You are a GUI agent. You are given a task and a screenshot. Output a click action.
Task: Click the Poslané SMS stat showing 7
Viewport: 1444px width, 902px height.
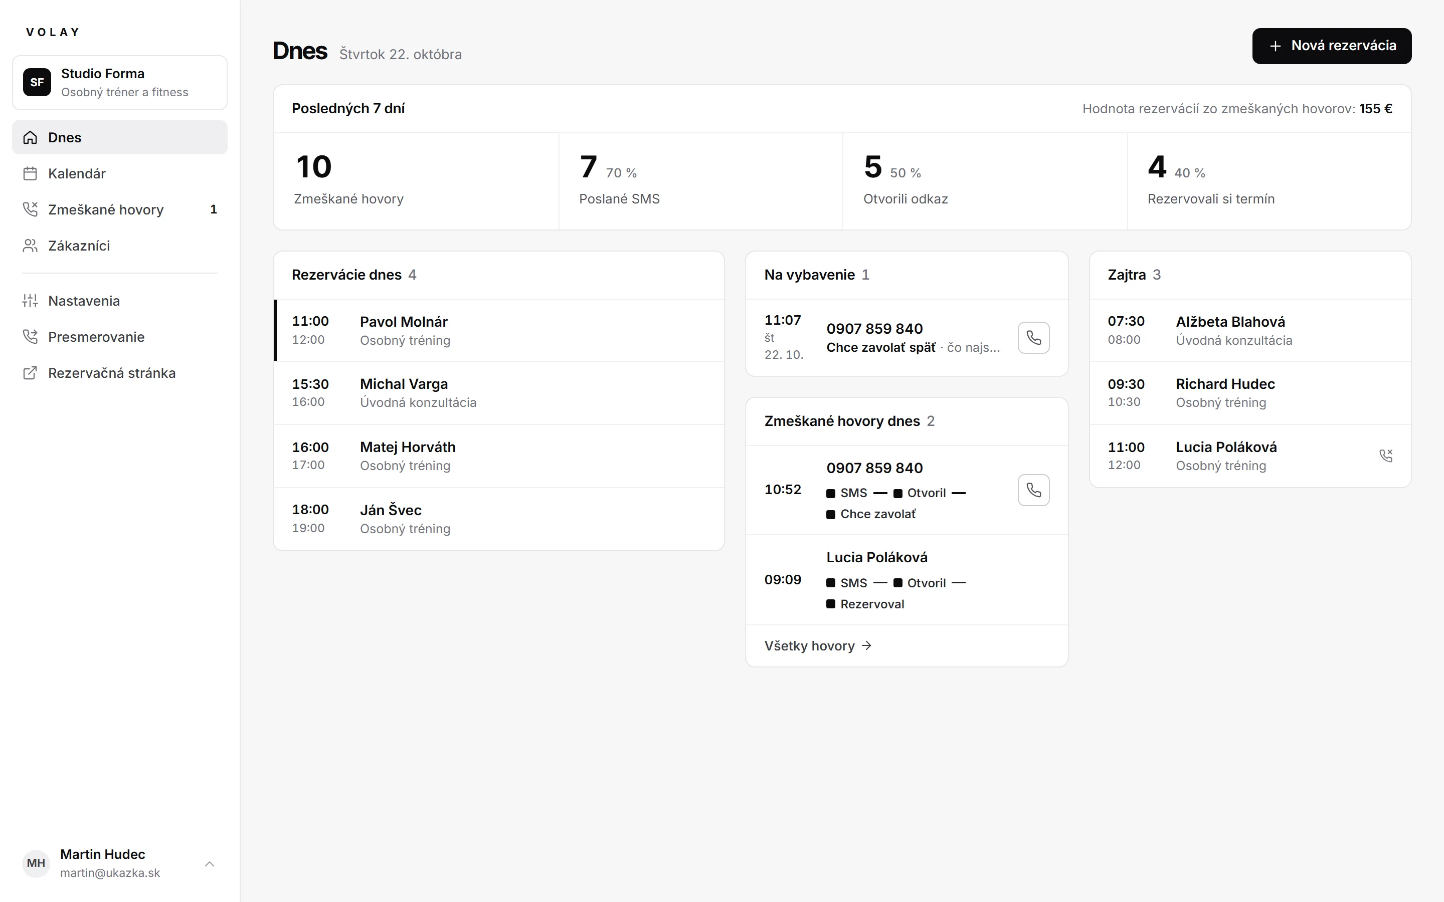(700, 181)
